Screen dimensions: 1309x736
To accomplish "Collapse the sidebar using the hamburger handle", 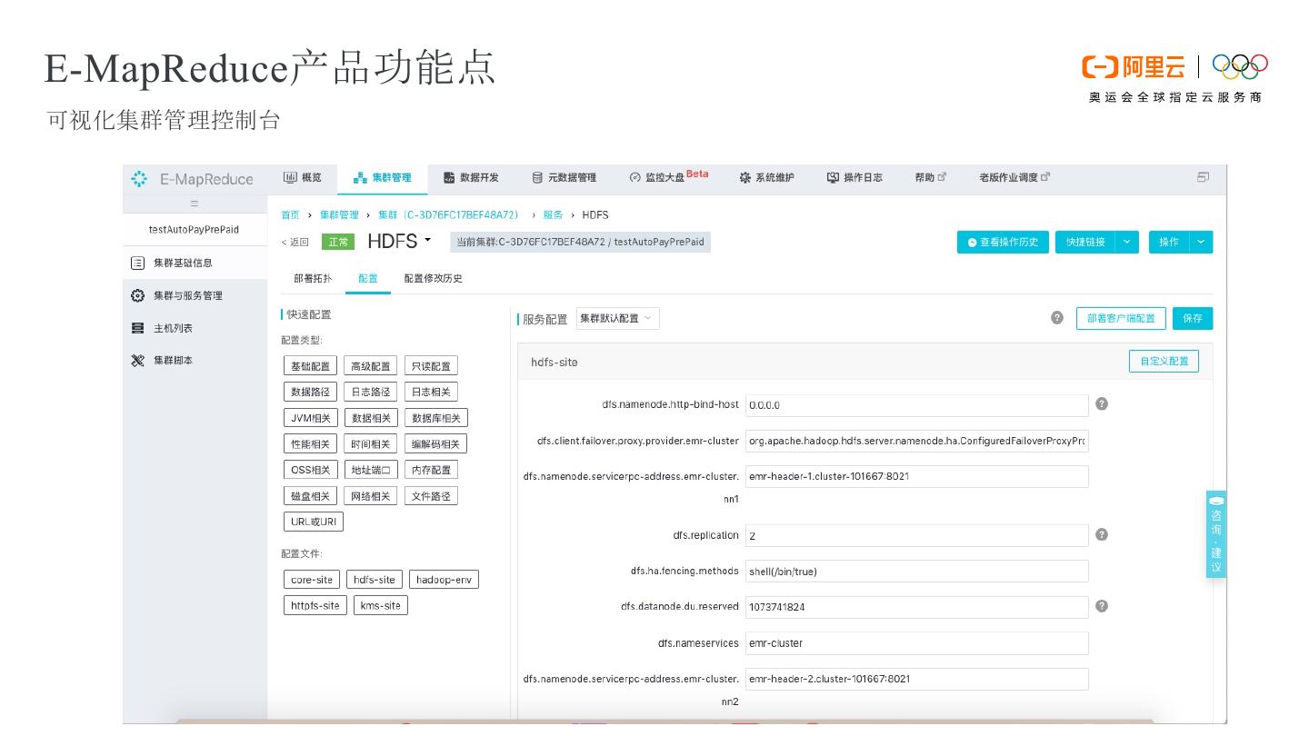I will point(194,204).
